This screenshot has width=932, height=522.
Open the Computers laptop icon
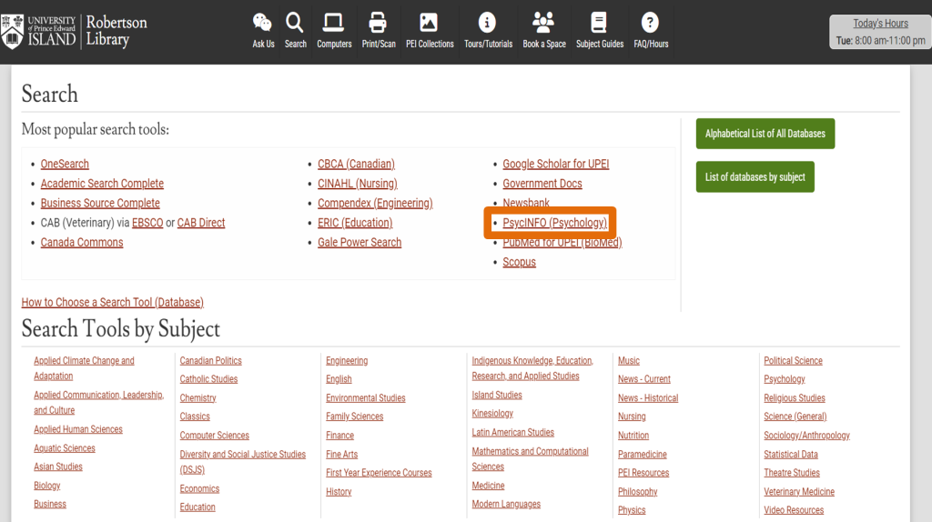click(334, 24)
